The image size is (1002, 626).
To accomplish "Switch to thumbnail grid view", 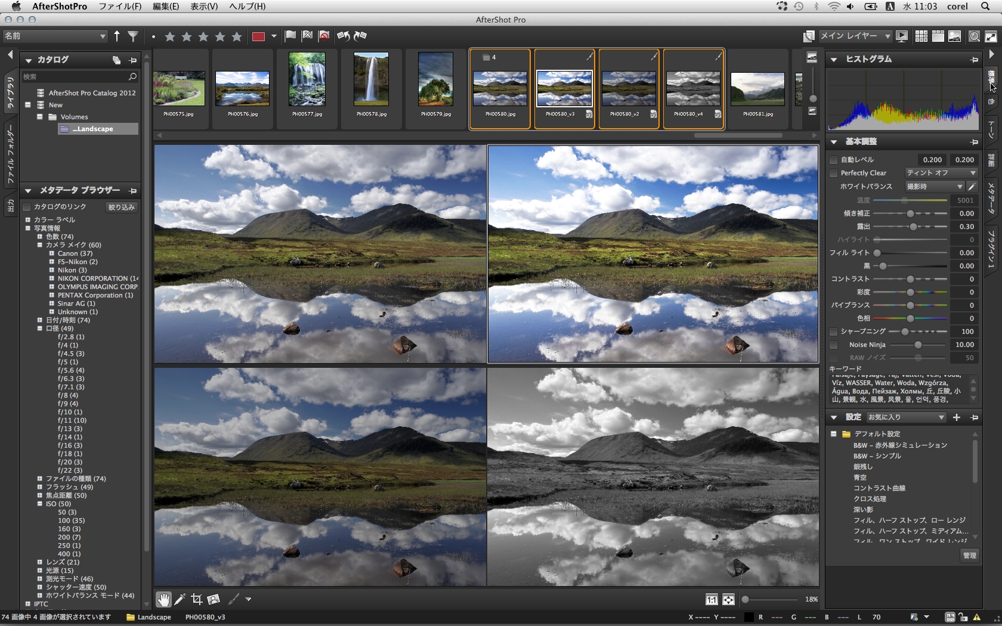I will 921,36.
